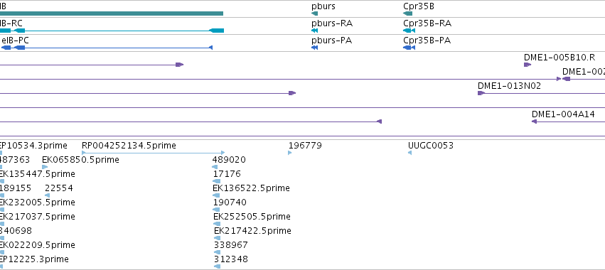605x270 pixels.
Task: Click the DME1-004A14 arrow marker
Action: pyautogui.click(x=535, y=121)
